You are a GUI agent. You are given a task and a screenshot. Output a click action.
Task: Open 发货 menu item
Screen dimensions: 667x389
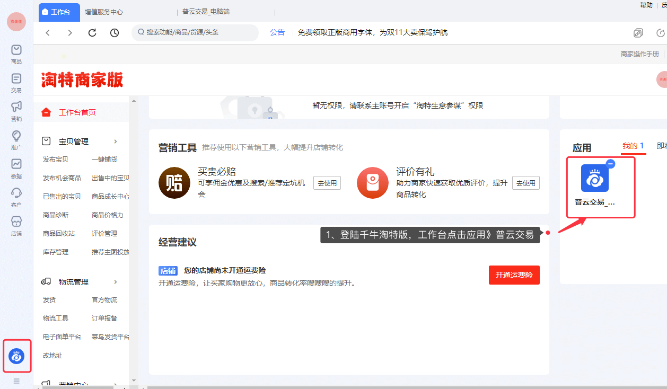[49, 300]
